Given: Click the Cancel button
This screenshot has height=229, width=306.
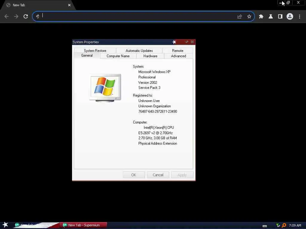Looking at the screenshot, I should (x=158, y=175).
